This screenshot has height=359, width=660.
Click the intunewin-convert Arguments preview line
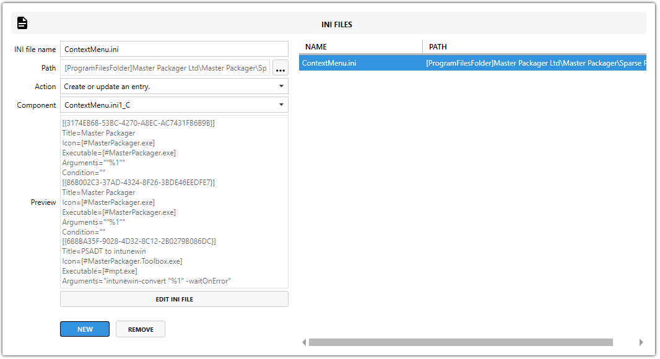[147, 281]
